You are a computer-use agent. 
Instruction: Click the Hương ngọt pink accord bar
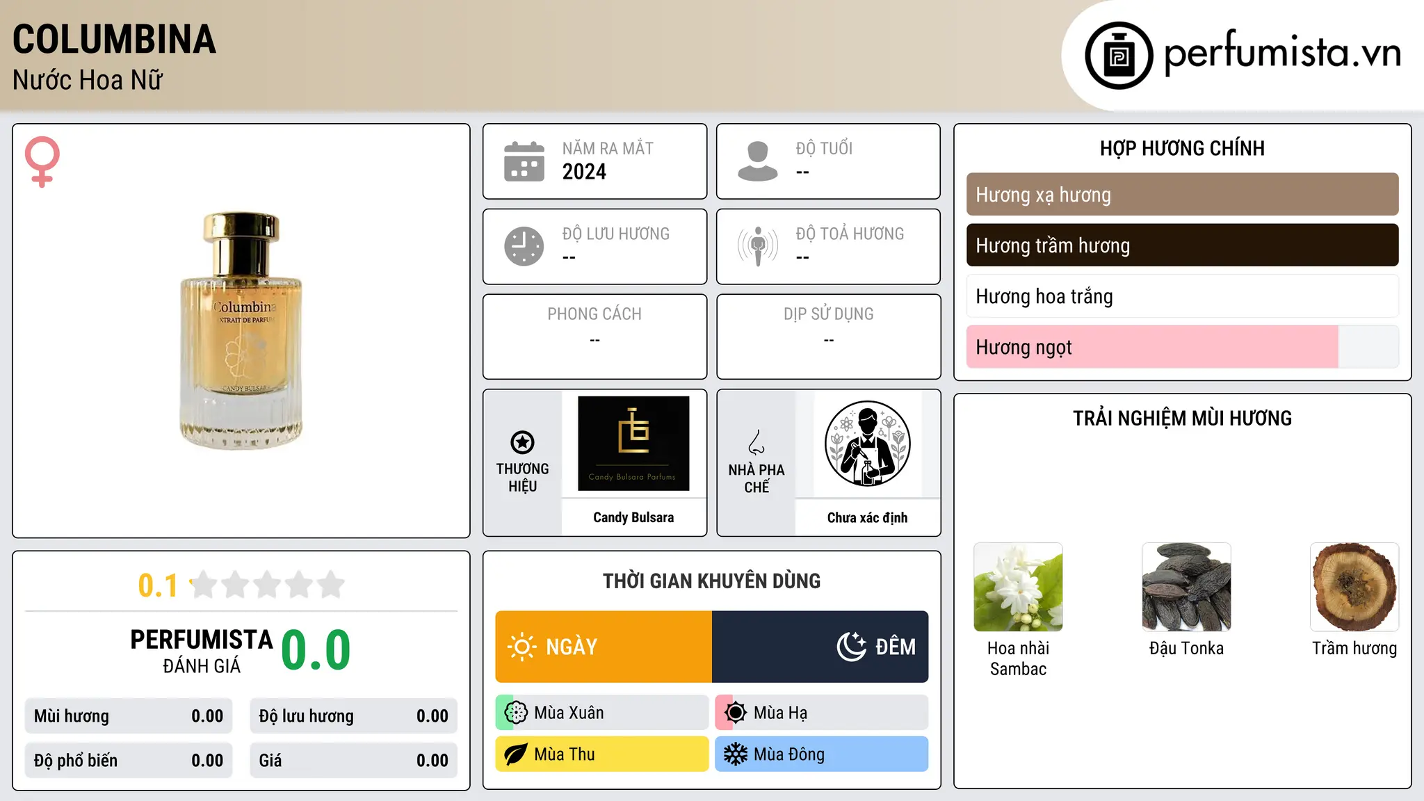click(x=1182, y=347)
